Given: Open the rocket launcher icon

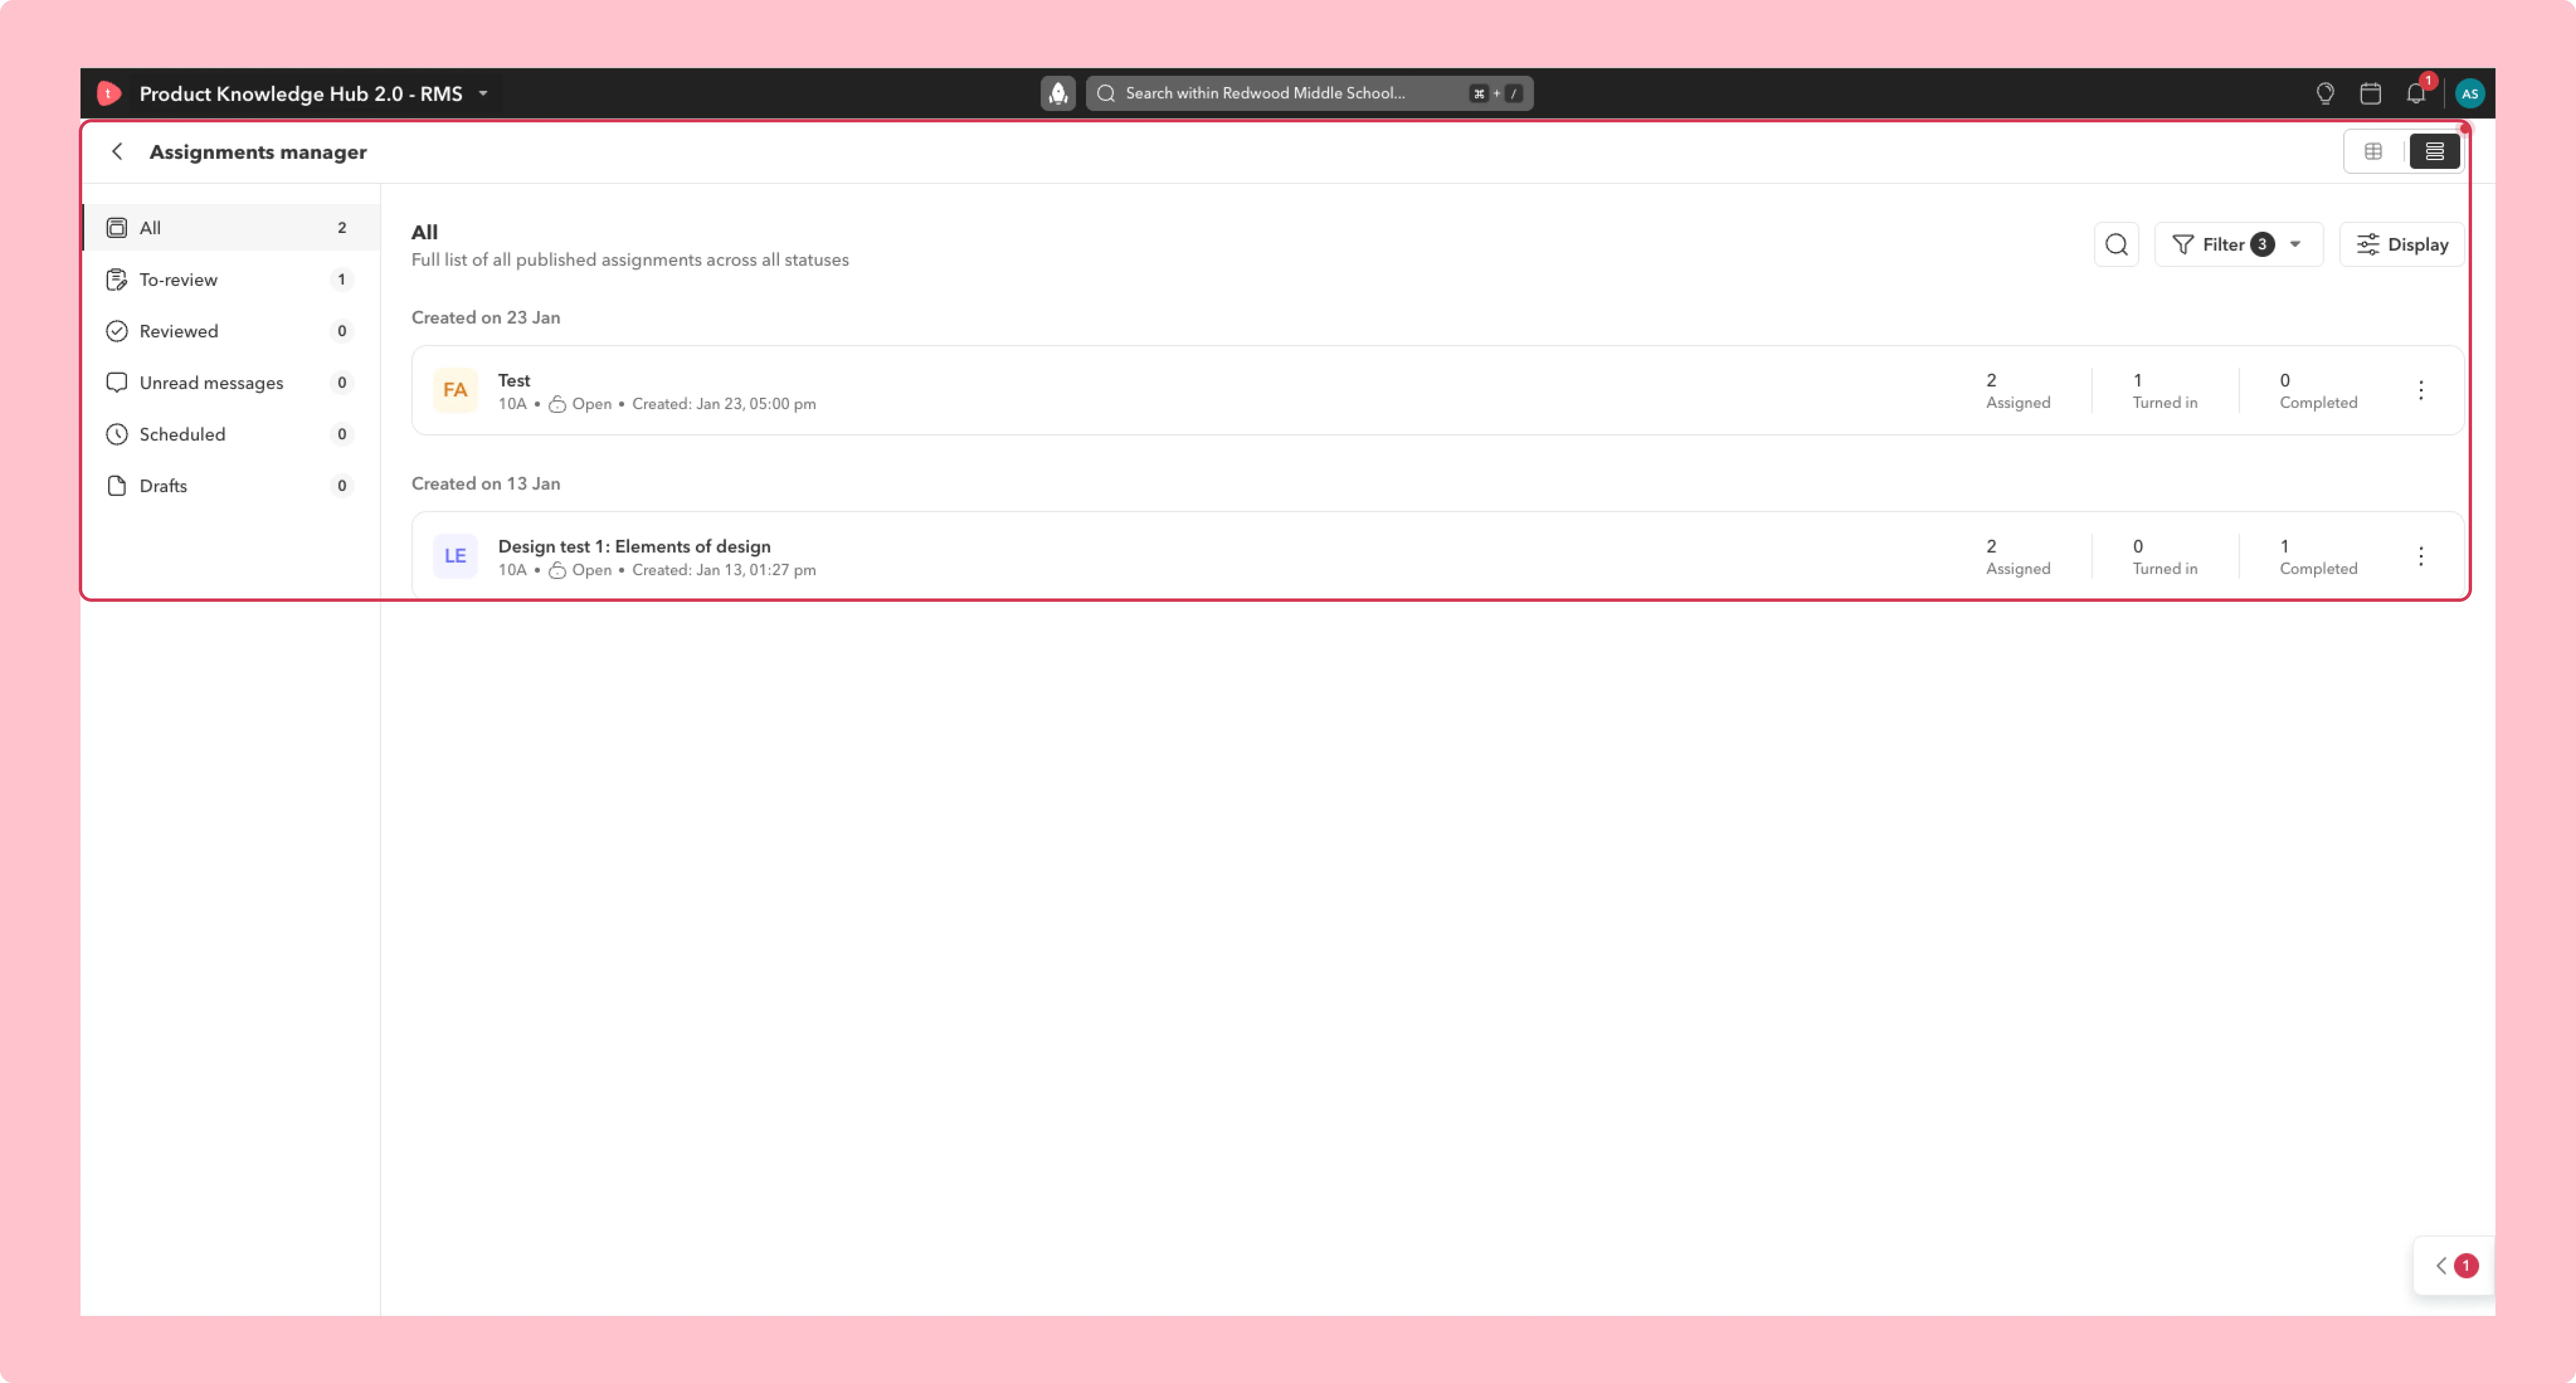Looking at the screenshot, I should click(x=1058, y=93).
